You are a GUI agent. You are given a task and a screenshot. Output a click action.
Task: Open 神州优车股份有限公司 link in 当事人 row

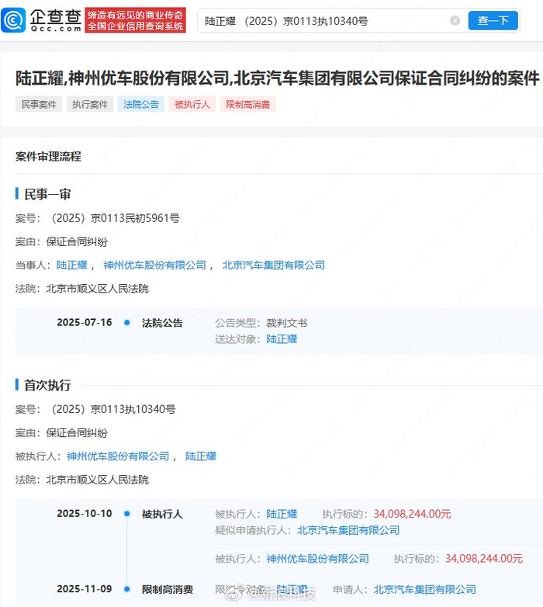154,265
